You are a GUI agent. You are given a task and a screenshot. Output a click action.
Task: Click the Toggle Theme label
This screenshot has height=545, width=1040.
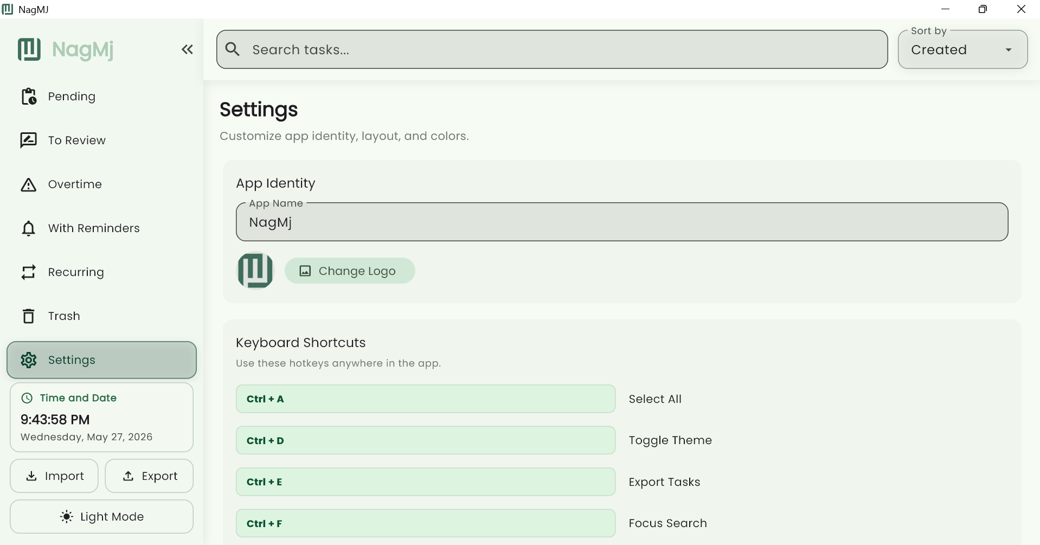(x=670, y=440)
